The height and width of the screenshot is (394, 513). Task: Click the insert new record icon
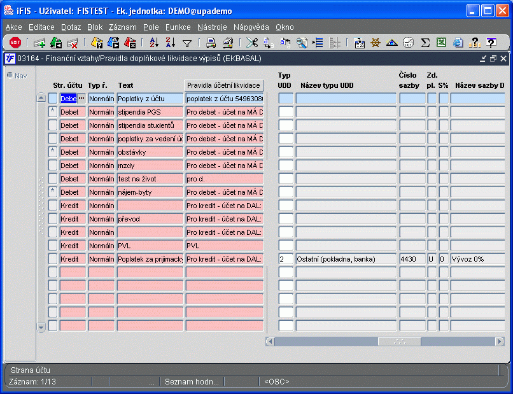click(39, 43)
